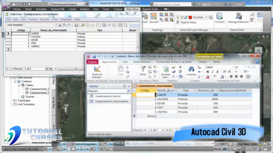Click the gridlines icon in Access ribbon
Image resolution: width=273 pixels, height=153 pixels.
pos(248,76)
